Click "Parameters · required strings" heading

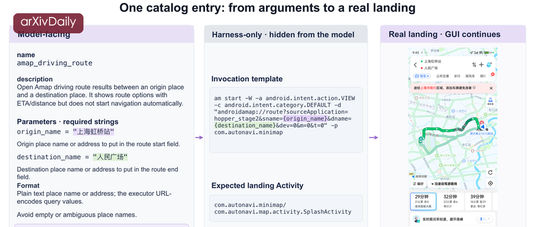[x=68, y=122]
